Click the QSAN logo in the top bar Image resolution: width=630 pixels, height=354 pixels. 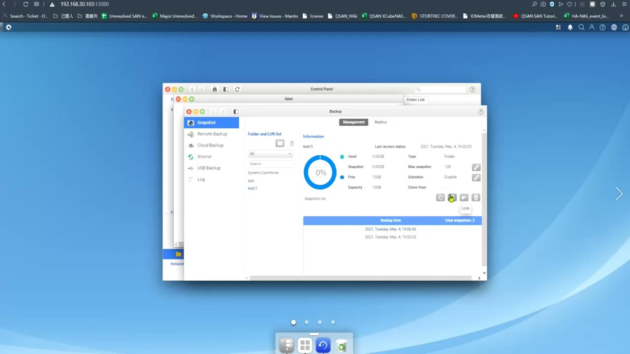8,28
